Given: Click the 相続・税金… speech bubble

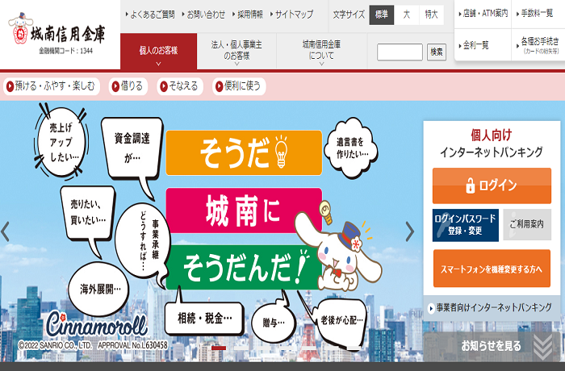Looking at the screenshot, I should tap(204, 319).
